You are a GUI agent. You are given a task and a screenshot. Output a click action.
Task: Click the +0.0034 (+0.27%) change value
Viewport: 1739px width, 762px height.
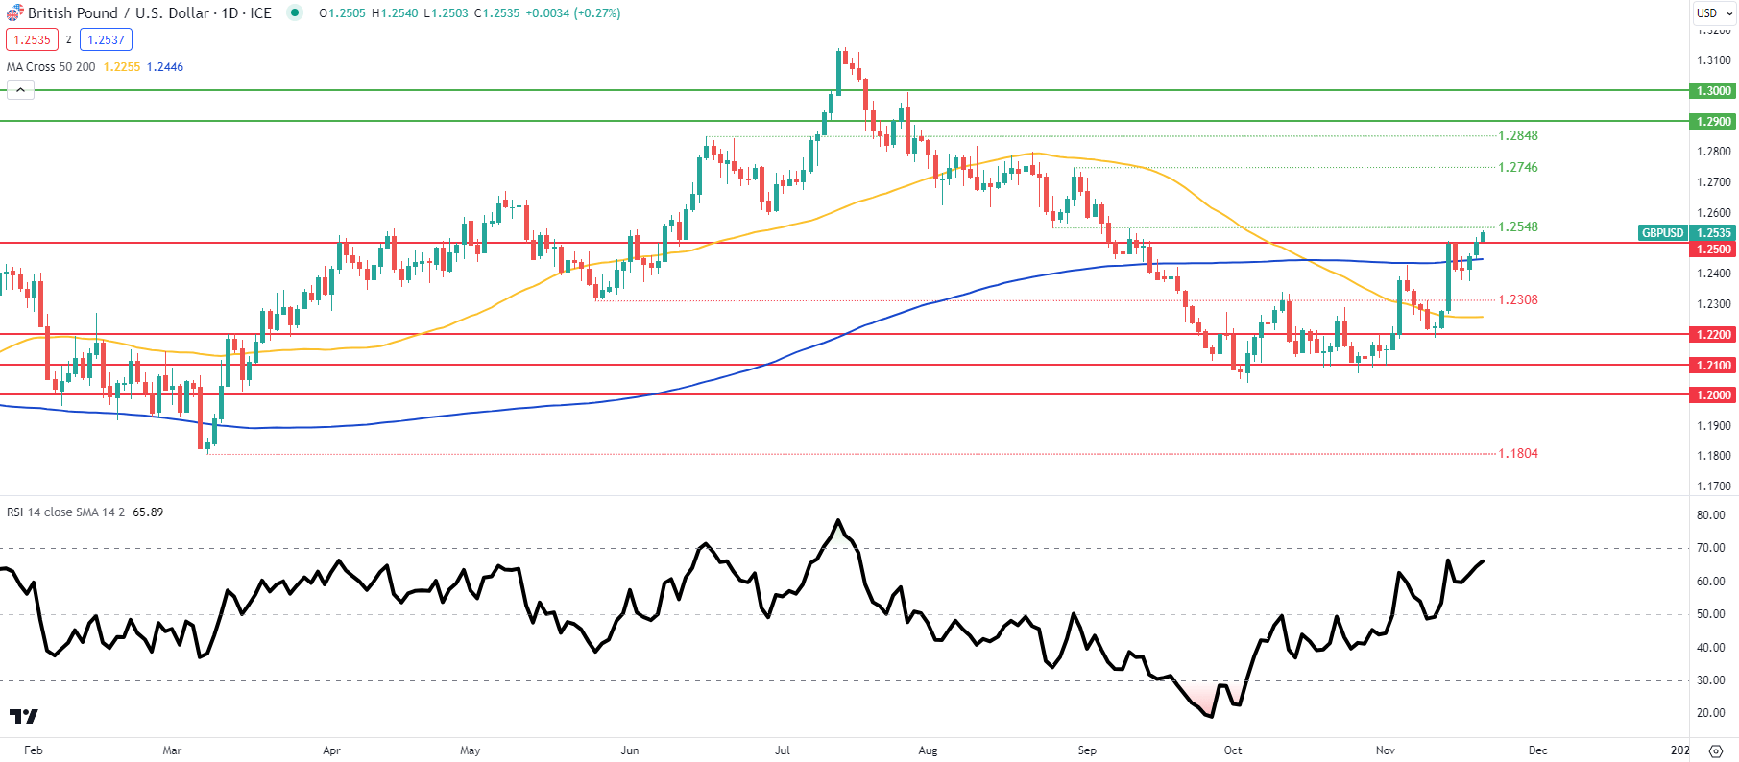tap(573, 13)
